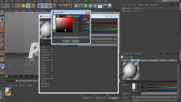This screenshot has width=181, height=102.
Task: Click the Undo arrow icon
Action: pos(3,6)
